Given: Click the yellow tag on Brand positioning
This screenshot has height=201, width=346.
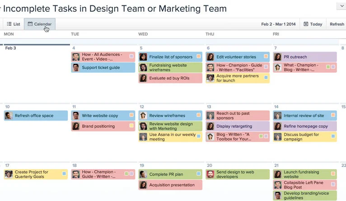Looking at the screenshot, I should (131, 125).
